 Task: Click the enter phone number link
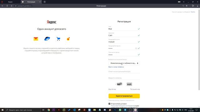click(x=116, y=67)
